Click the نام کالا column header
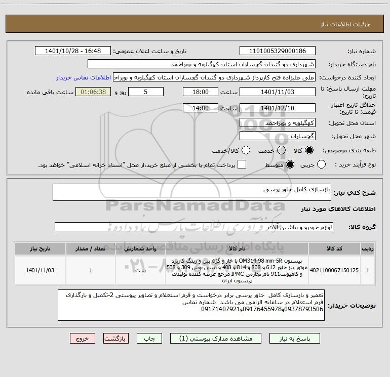This screenshot has height=377, width=390. pyautogui.click(x=237, y=248)
